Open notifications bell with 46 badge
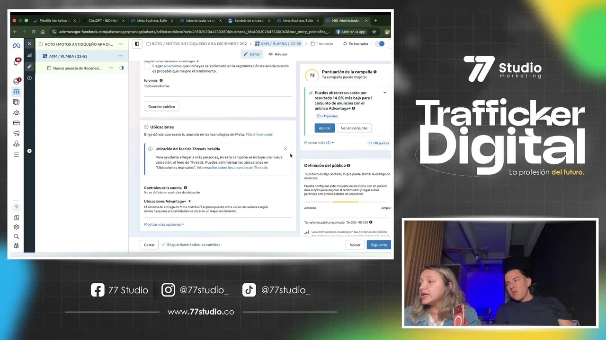Image resolution: width=606 pixels, height=340 pixels. [x=17, y=62]
